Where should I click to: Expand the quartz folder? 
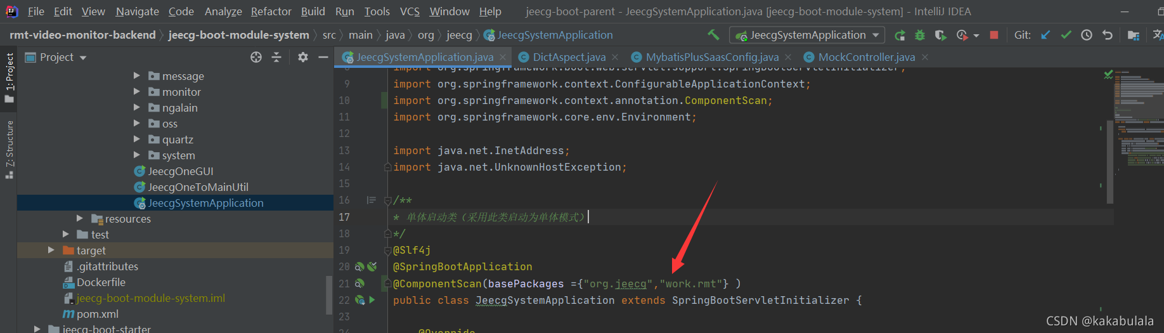click(136, 139)
